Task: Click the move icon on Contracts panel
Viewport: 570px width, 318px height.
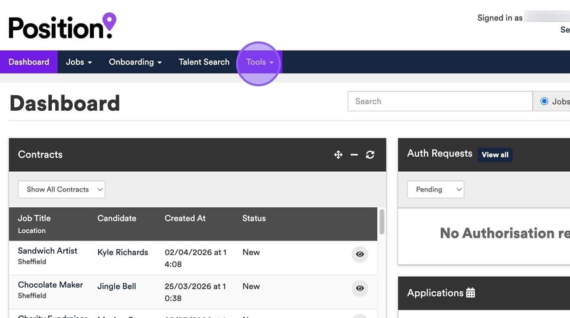Action: click(x=338, y=155)
